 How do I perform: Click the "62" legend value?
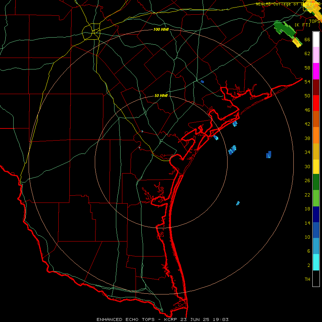(x=307, y=54)
